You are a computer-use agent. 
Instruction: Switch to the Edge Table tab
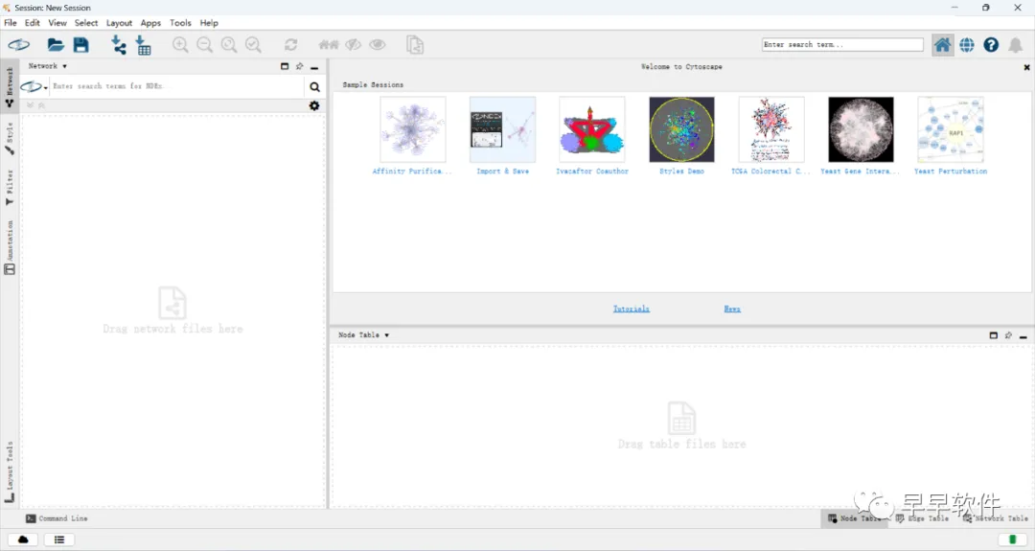point(922,518)
